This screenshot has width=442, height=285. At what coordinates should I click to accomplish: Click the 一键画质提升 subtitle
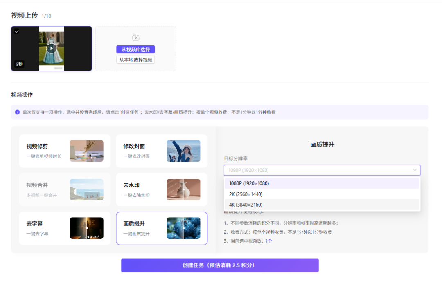136,234
